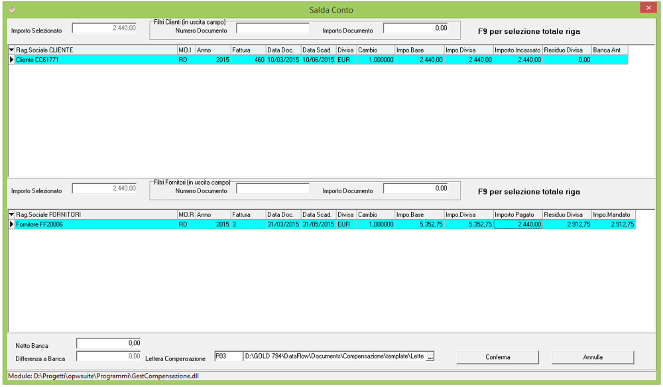The width and height of the screenshot is (663, 387).
Task: Open the clienti grid header dropdown arrow
Action: tap(11, 50)
